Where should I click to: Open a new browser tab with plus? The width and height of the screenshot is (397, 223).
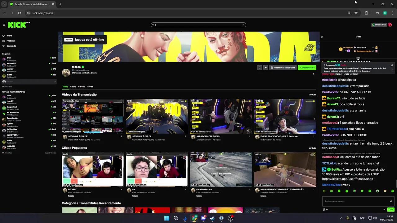(60, 4)
